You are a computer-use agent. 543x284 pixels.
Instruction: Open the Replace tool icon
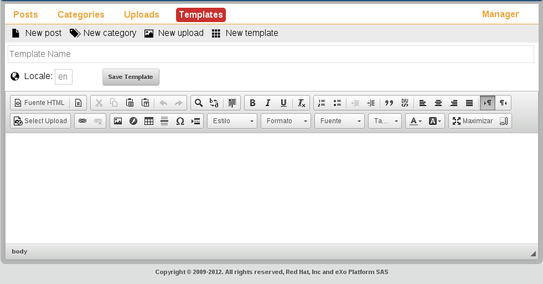click(214, 103)
